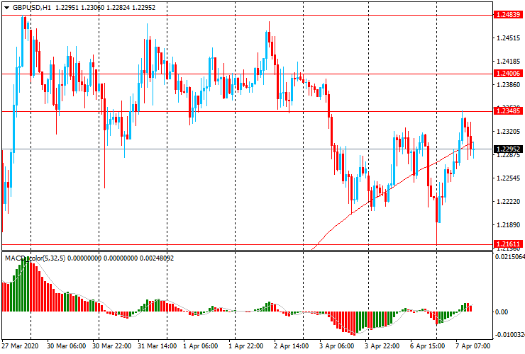Click the 2 Apr 14:00 time label
The image size is (525, 354).
point(292,346)
